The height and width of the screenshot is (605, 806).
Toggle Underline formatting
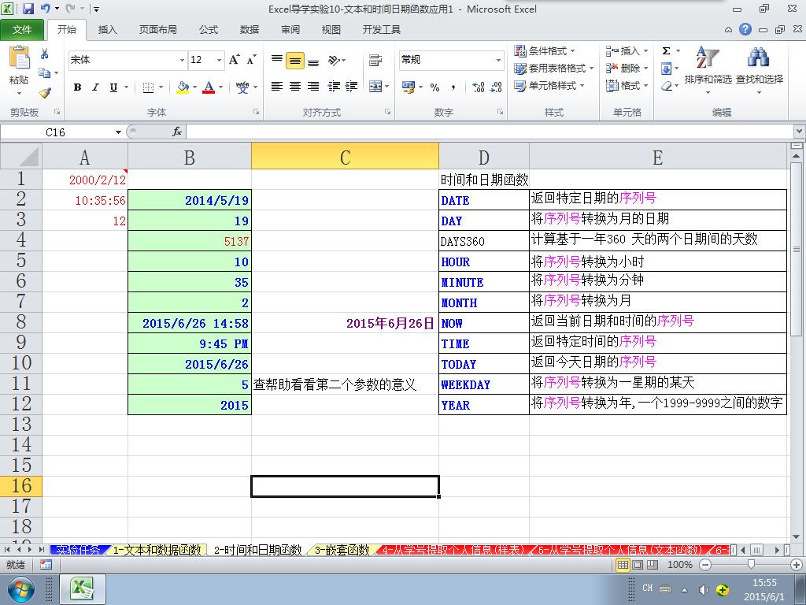tap(113, 87)
